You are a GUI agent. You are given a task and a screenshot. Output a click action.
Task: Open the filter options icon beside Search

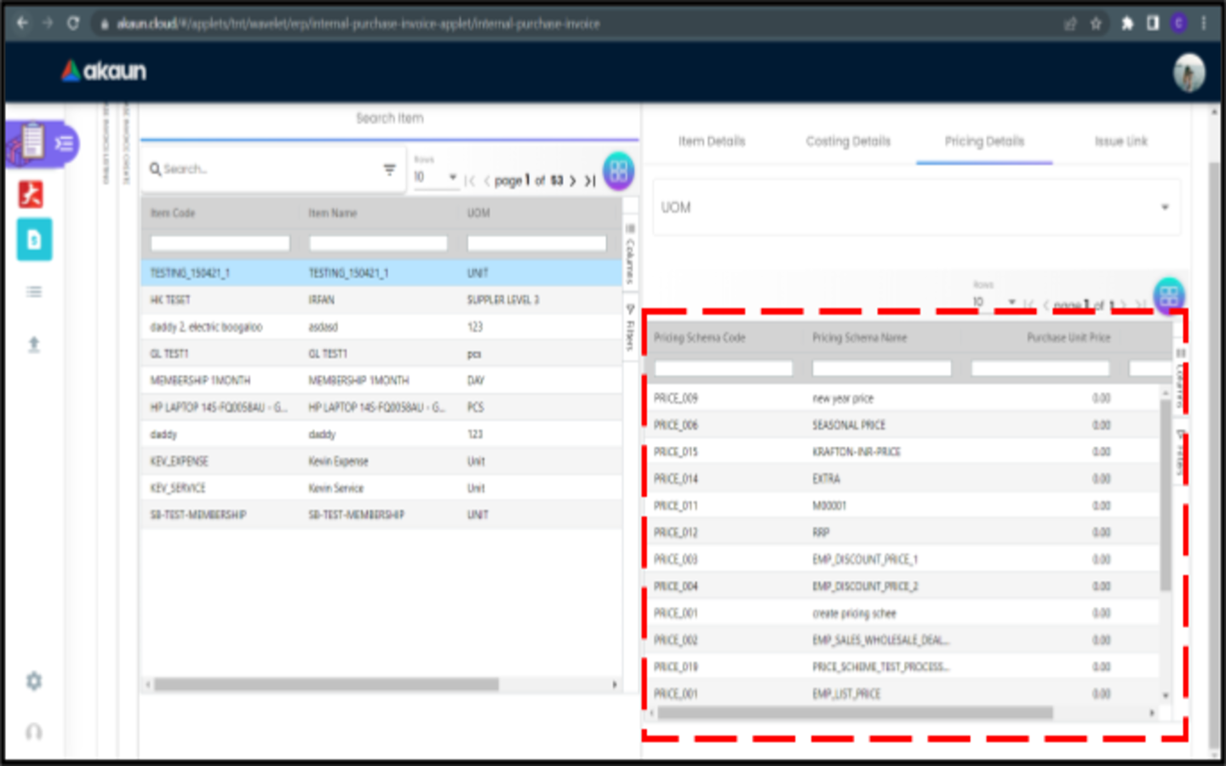(x=390, y=169)
